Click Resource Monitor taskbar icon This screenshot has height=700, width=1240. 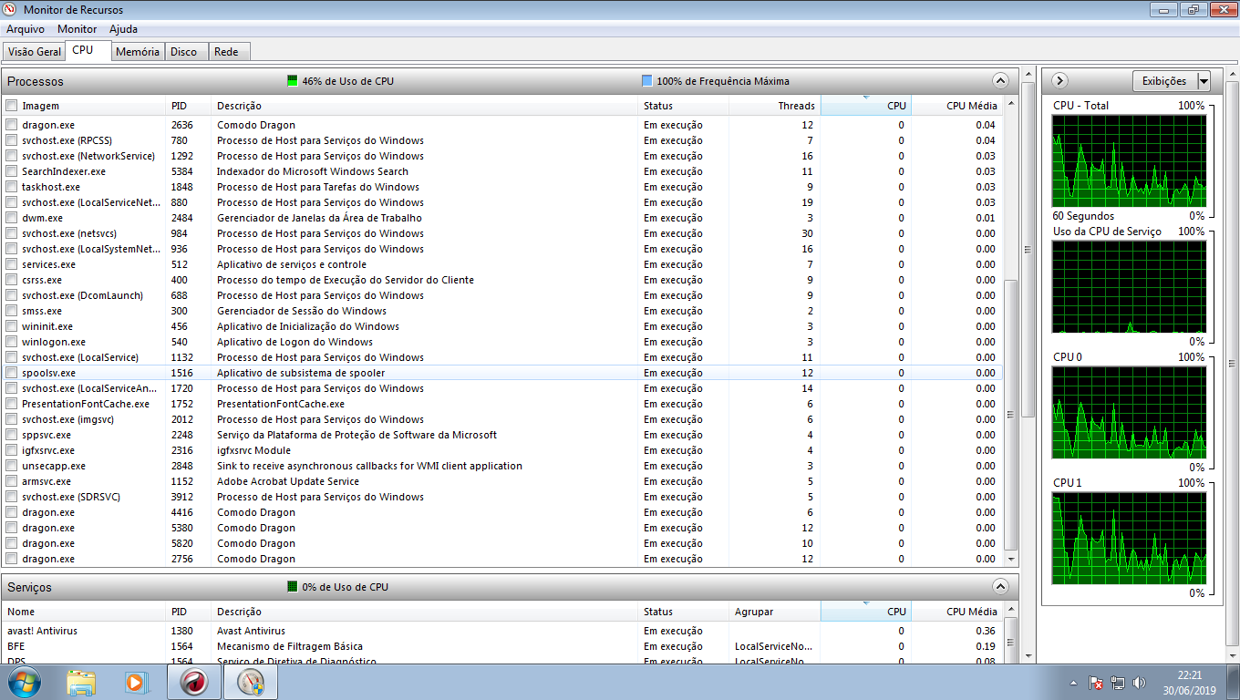(250, 682)
